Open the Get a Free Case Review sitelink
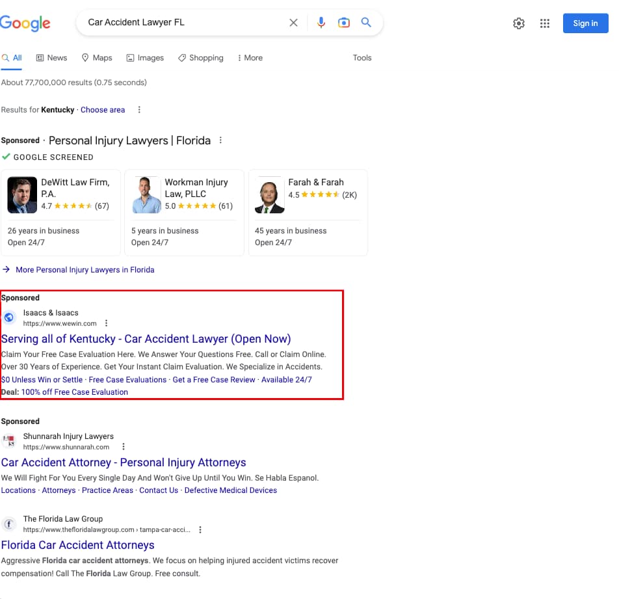Image resolution: width=619 pixels, height=599 pixels. [214, 379]
